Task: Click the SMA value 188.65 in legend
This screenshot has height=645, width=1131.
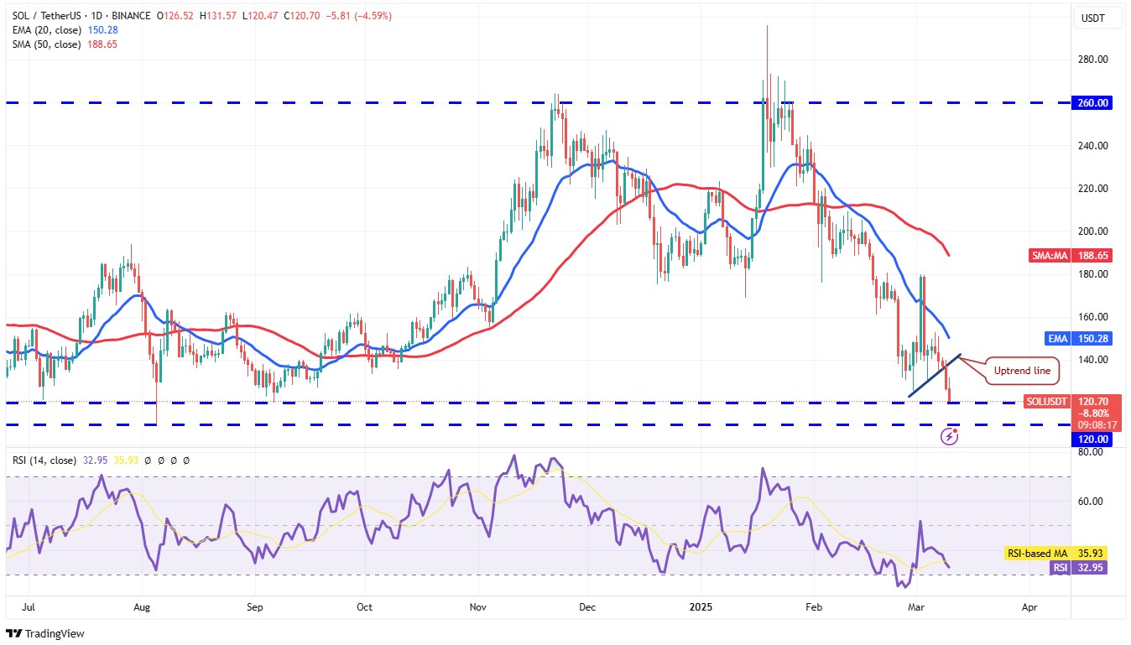Action: coord(102,44)
